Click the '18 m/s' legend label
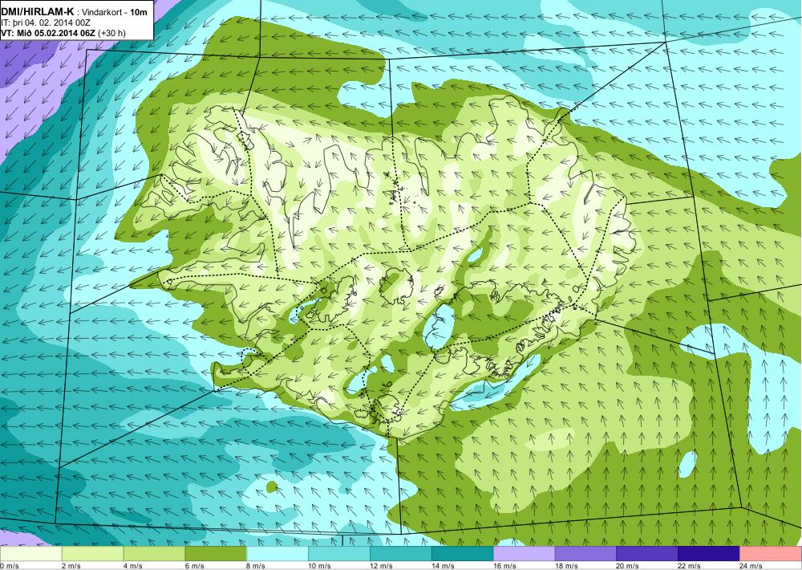The image size is (802, 570). point(566,566)
